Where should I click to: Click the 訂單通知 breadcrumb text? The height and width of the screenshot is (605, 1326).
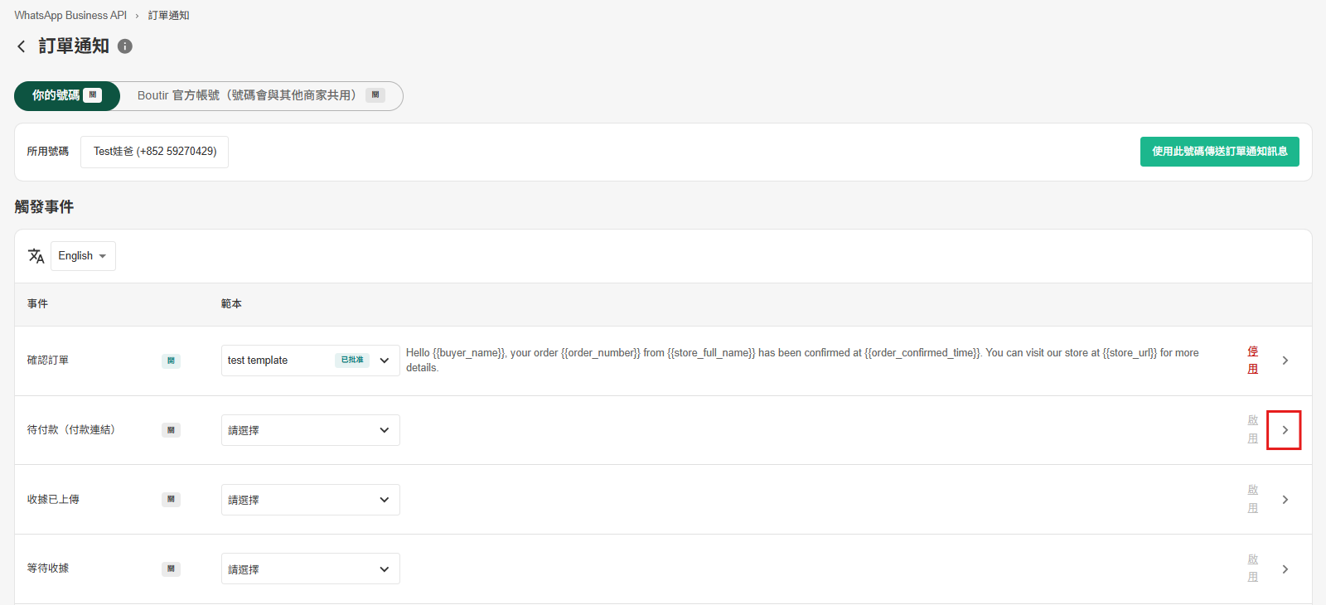169,15
